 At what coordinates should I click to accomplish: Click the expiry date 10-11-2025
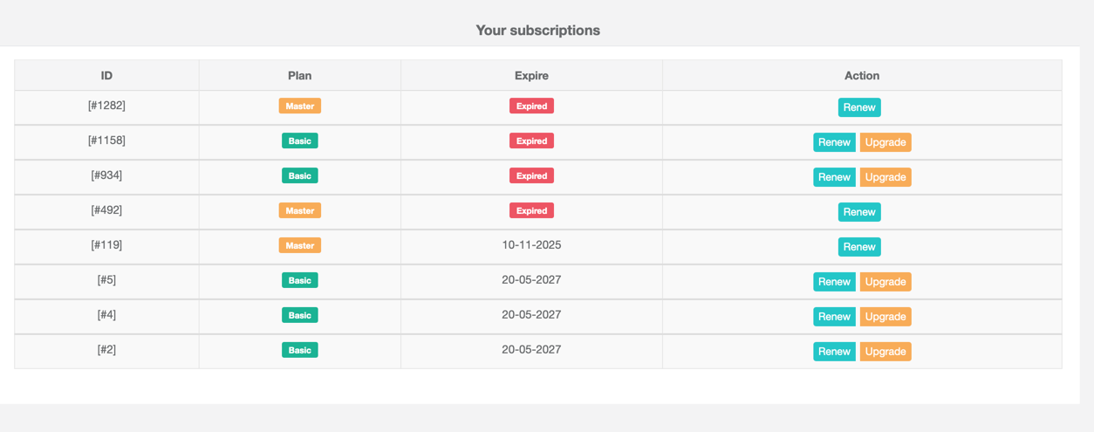pyautogui.click(x=531, y=245)
